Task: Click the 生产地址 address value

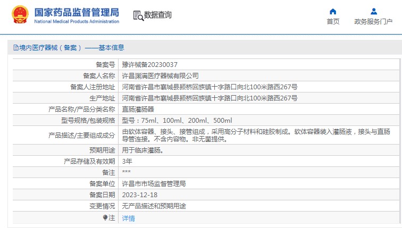Action: tap(210, 98)
